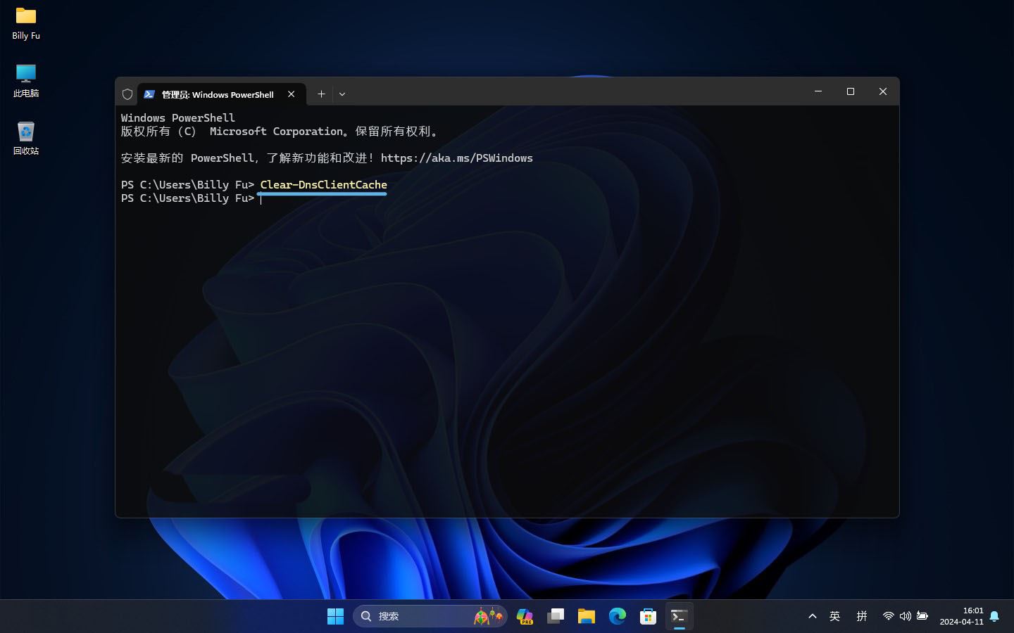Launch Copilot preview from the taskbar
Screen dimensions: 1014x633
click(525, 616)
